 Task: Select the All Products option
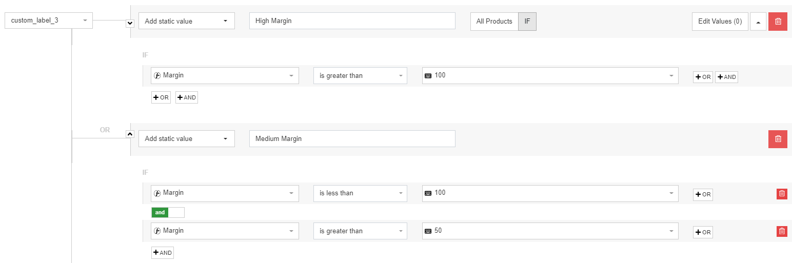pos(494,22)
